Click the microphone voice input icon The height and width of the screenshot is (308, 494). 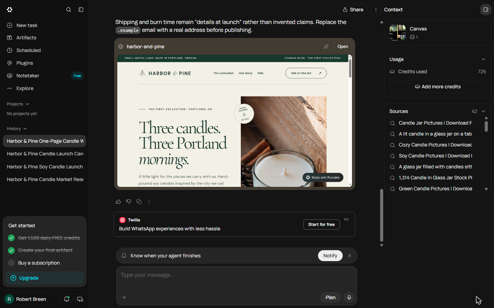[349, 297]
